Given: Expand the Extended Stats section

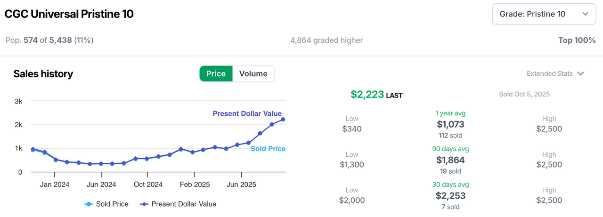Looking at the screenshot, I should pos(550,73).
